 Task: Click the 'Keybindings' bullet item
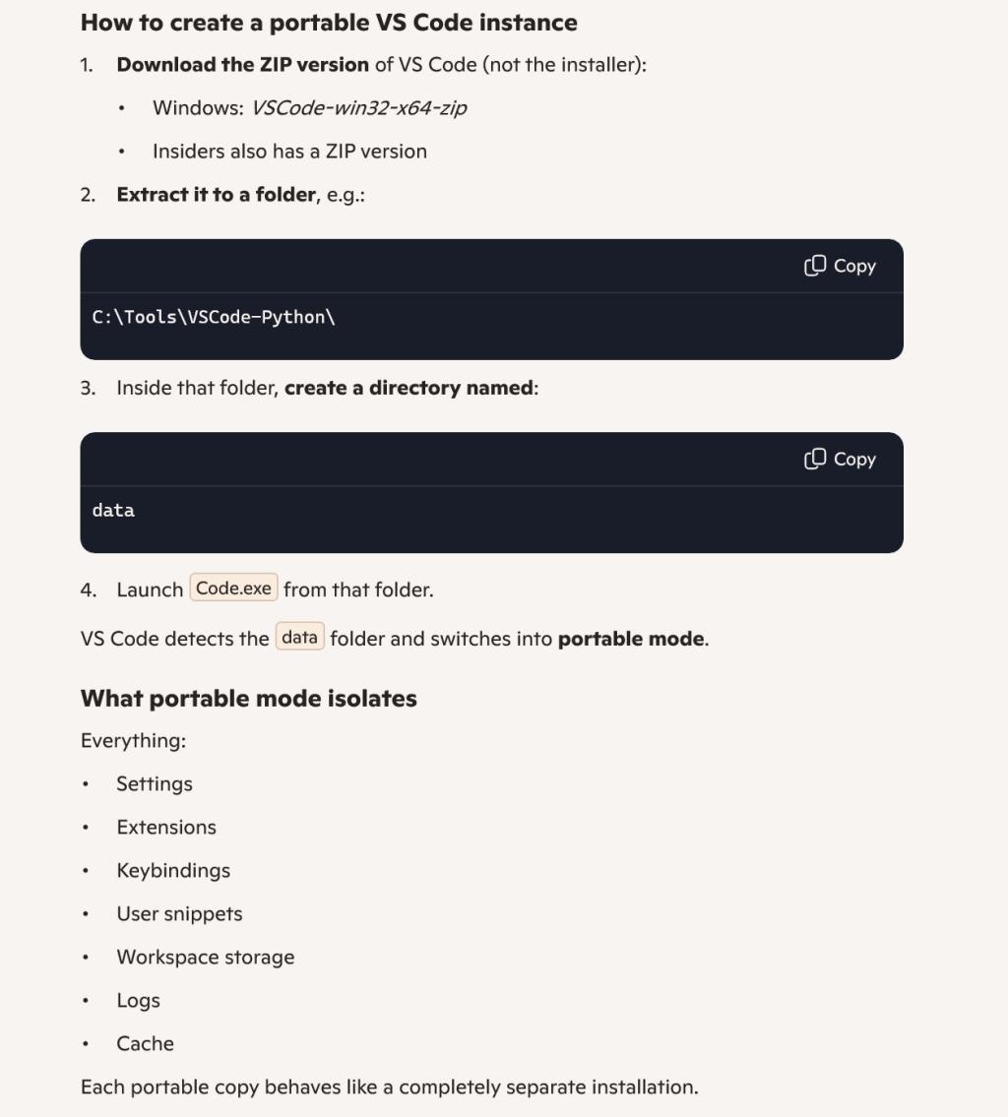click(173, 871)
